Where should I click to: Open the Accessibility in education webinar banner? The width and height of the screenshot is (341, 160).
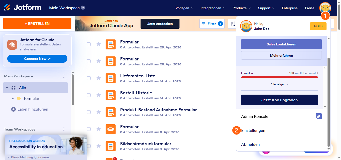click(x=46, y=145)
